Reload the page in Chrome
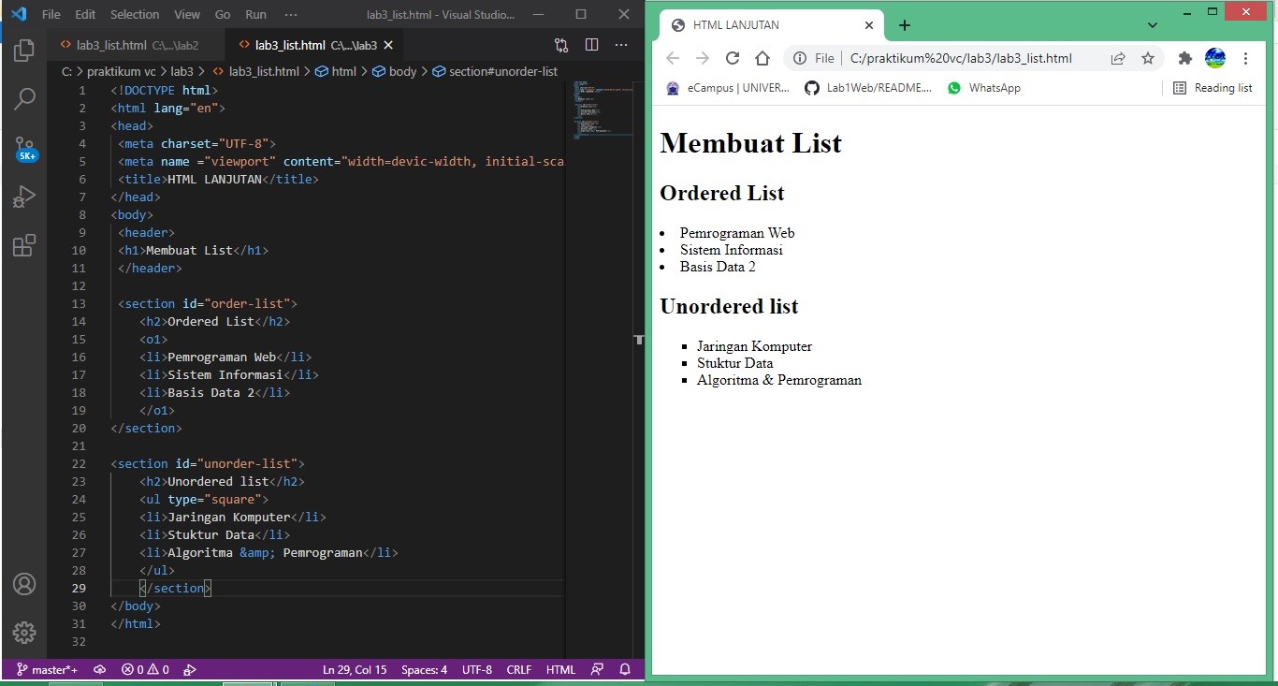Screen dimensions: 1278x686 (x=733, y=58)
